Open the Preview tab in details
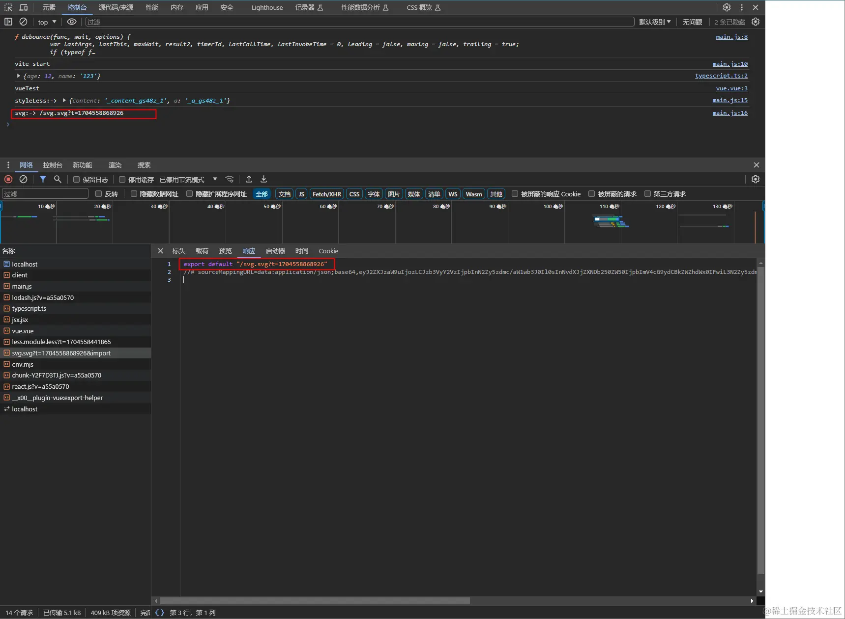 [225, 251]
